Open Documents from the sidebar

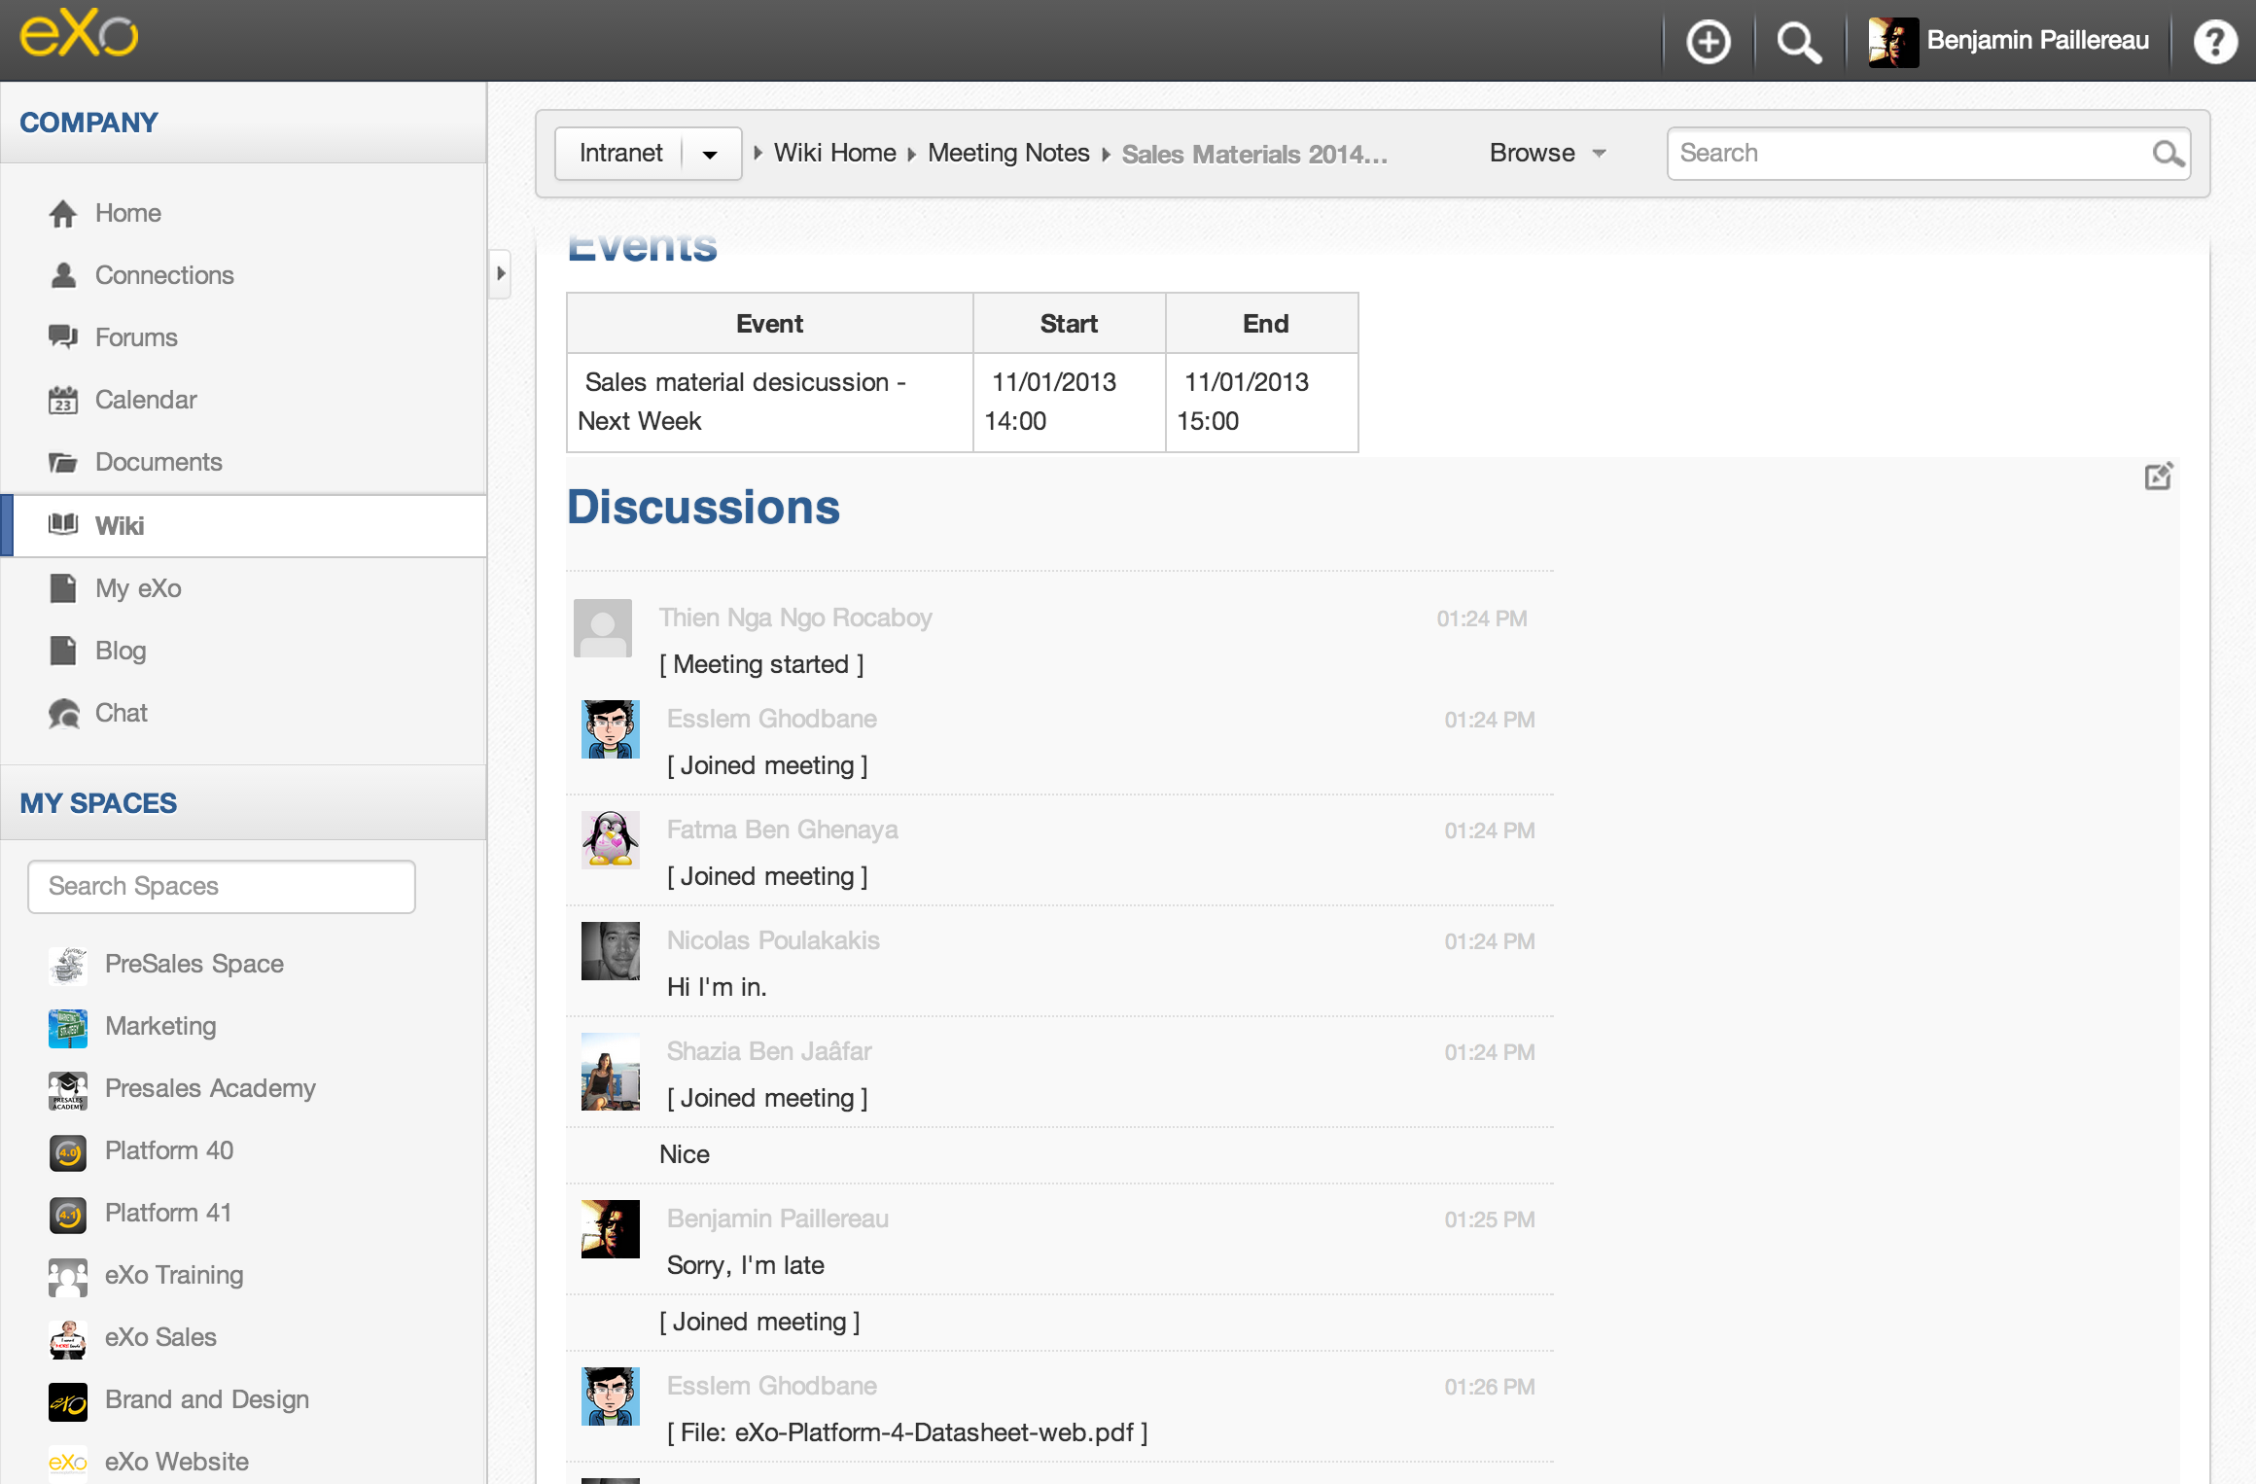click(159, 462)
